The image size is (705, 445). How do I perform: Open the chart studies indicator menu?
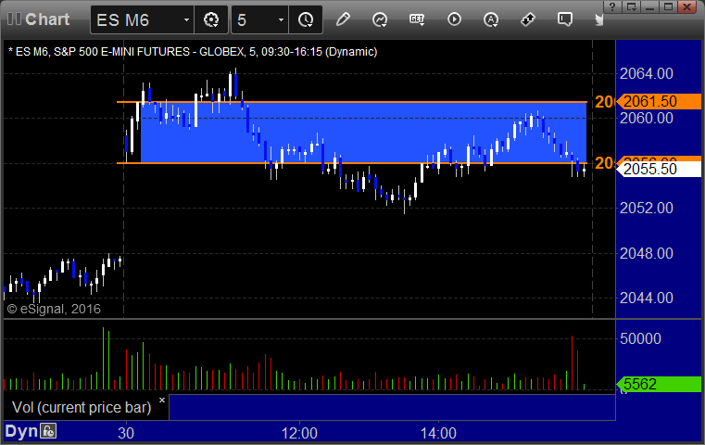point(380,19)
